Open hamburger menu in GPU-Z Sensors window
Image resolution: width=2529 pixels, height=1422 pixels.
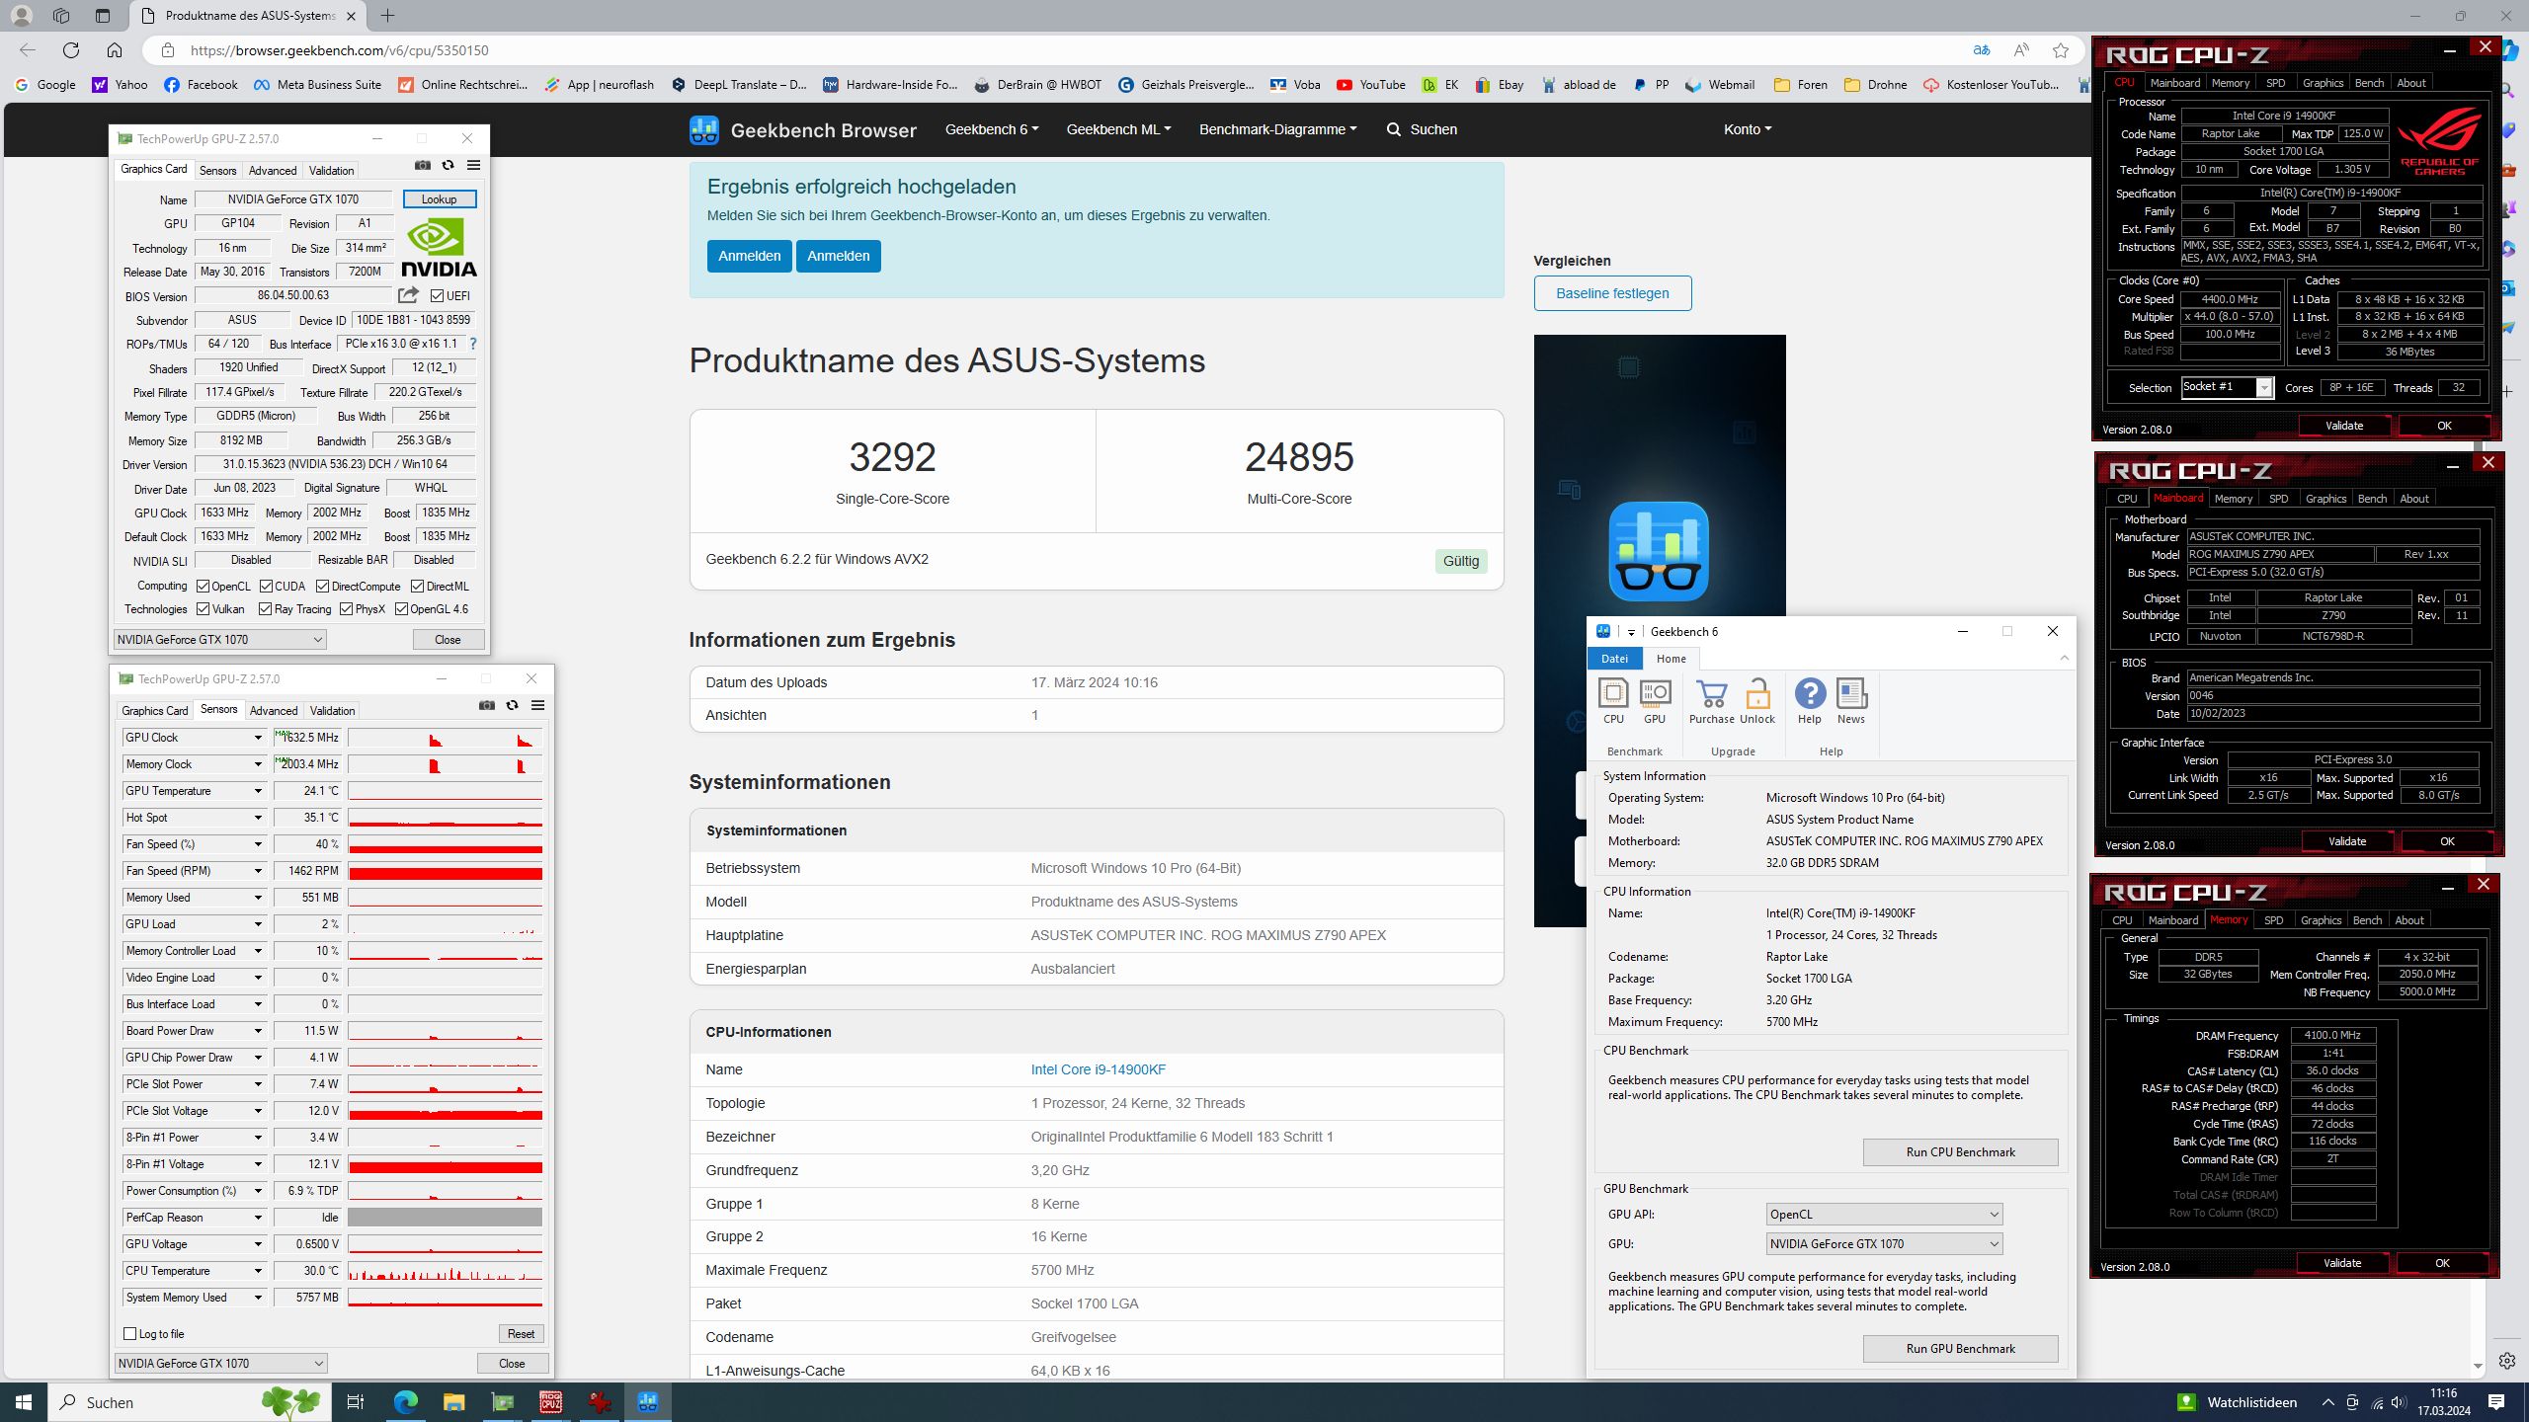[x=537, y=705]
